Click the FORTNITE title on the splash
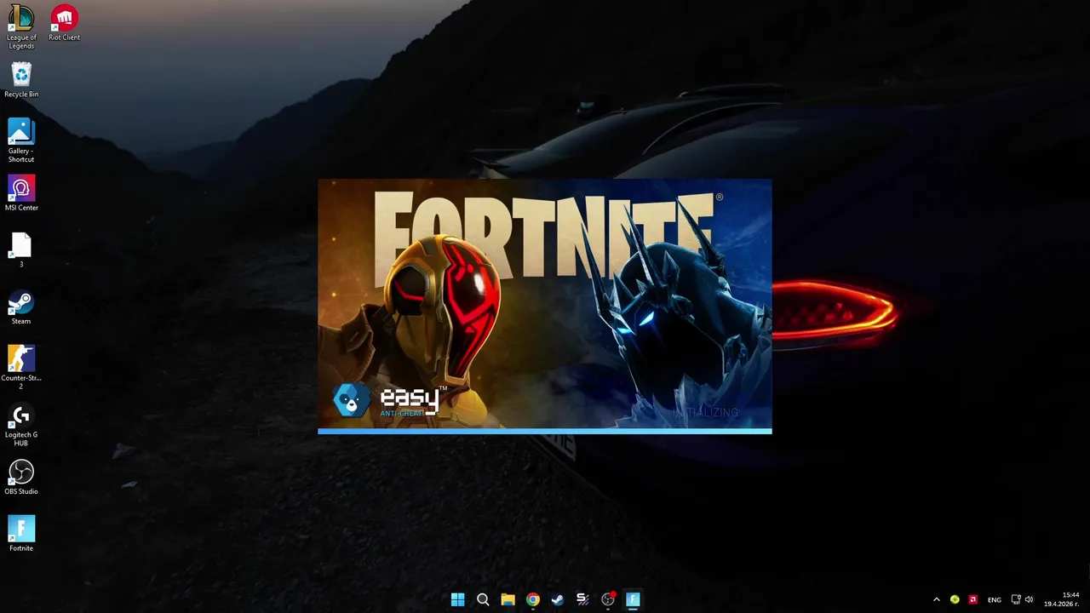This screenshot has width=1090, height=613. coord(546,237)
